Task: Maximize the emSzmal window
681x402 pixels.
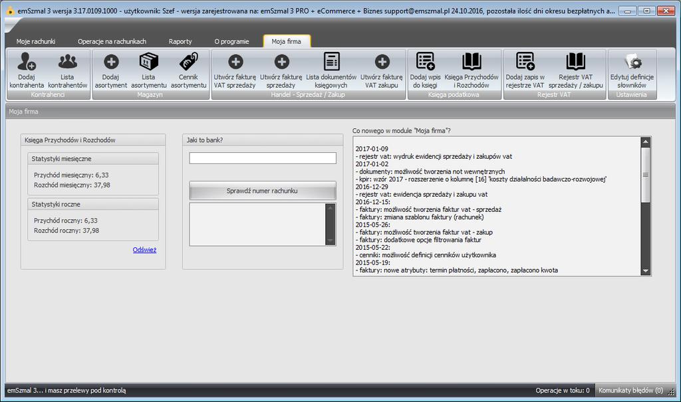Action: pos(646,11)
